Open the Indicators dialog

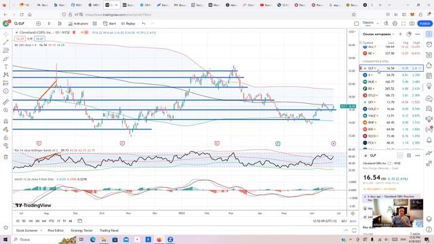[79, 24]
